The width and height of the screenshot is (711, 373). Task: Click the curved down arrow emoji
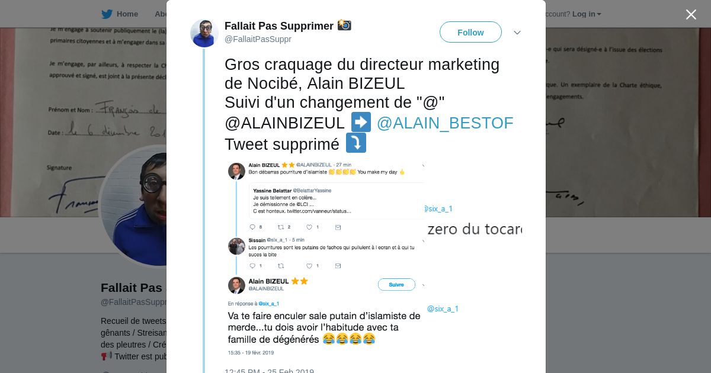pos(356,143)
